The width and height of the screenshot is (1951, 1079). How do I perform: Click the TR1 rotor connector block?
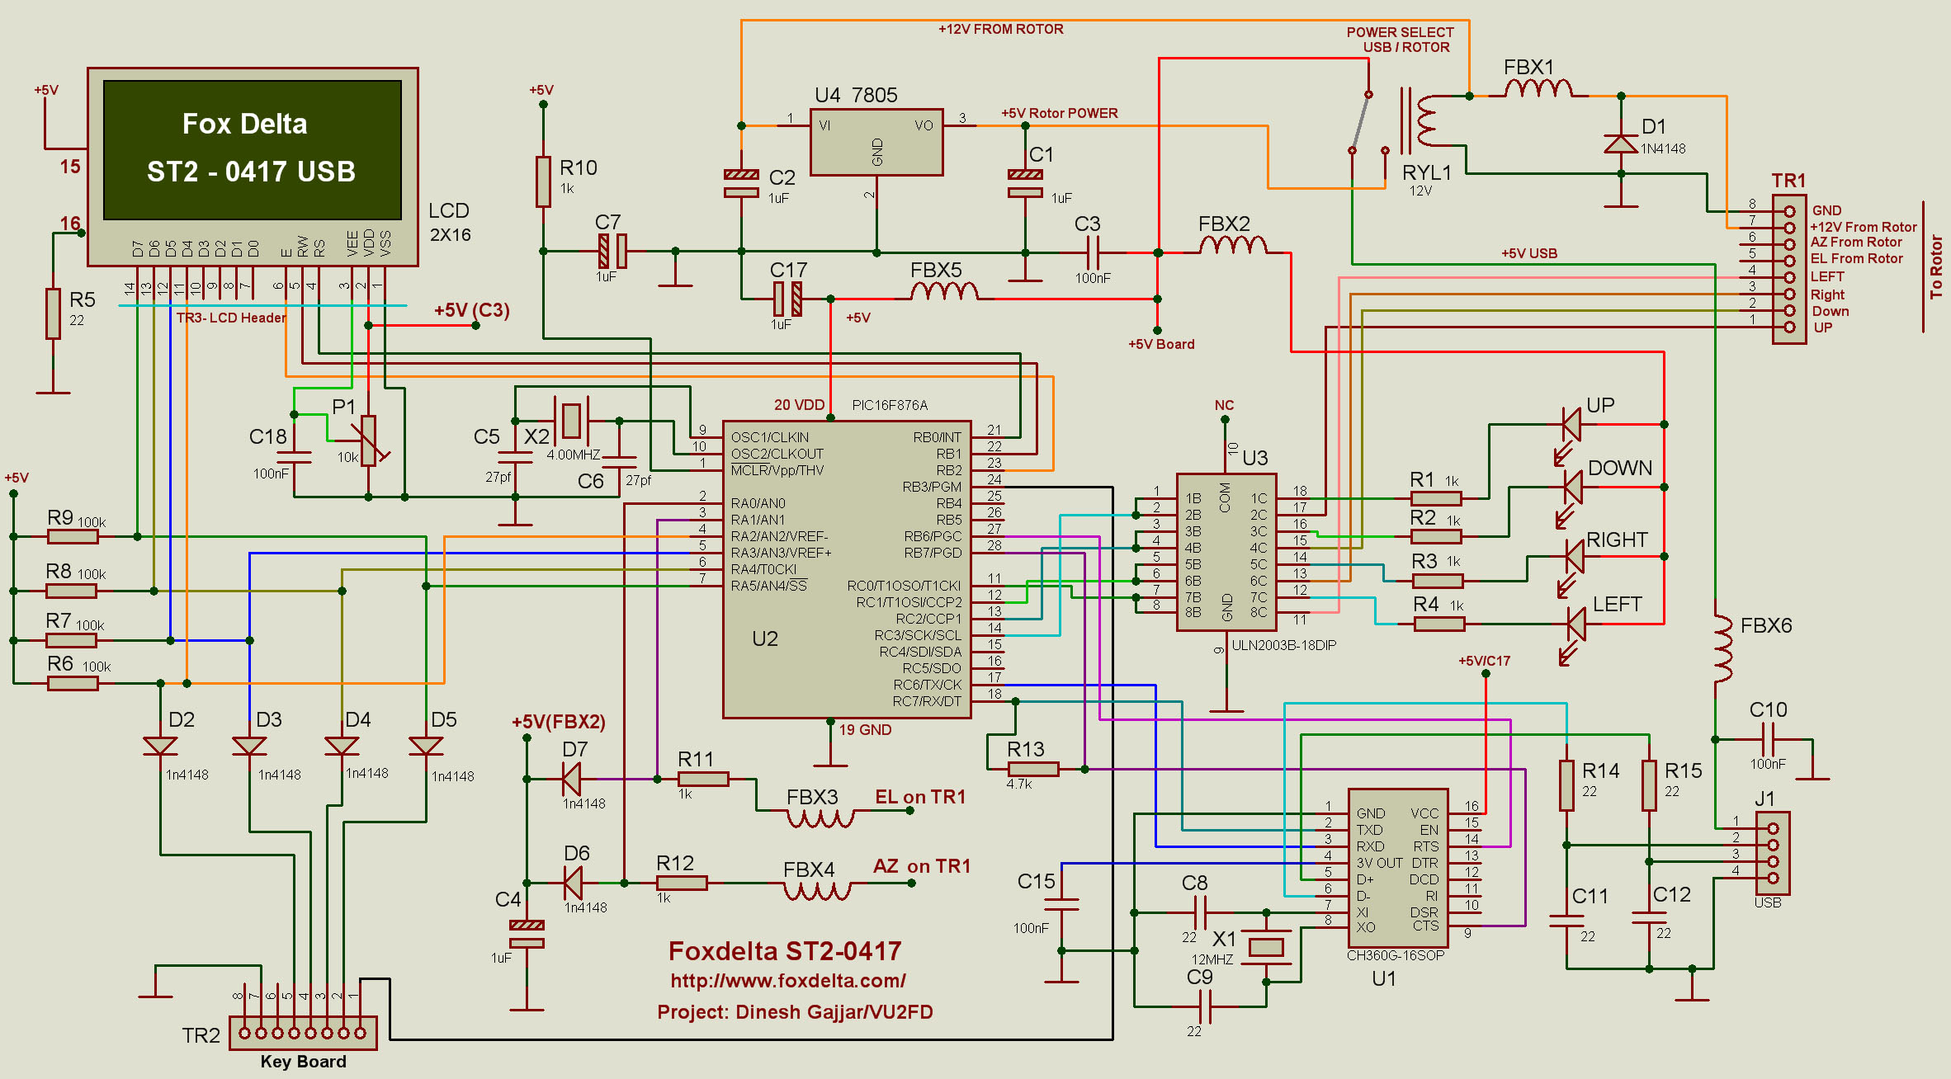(x=1788, y=269)
